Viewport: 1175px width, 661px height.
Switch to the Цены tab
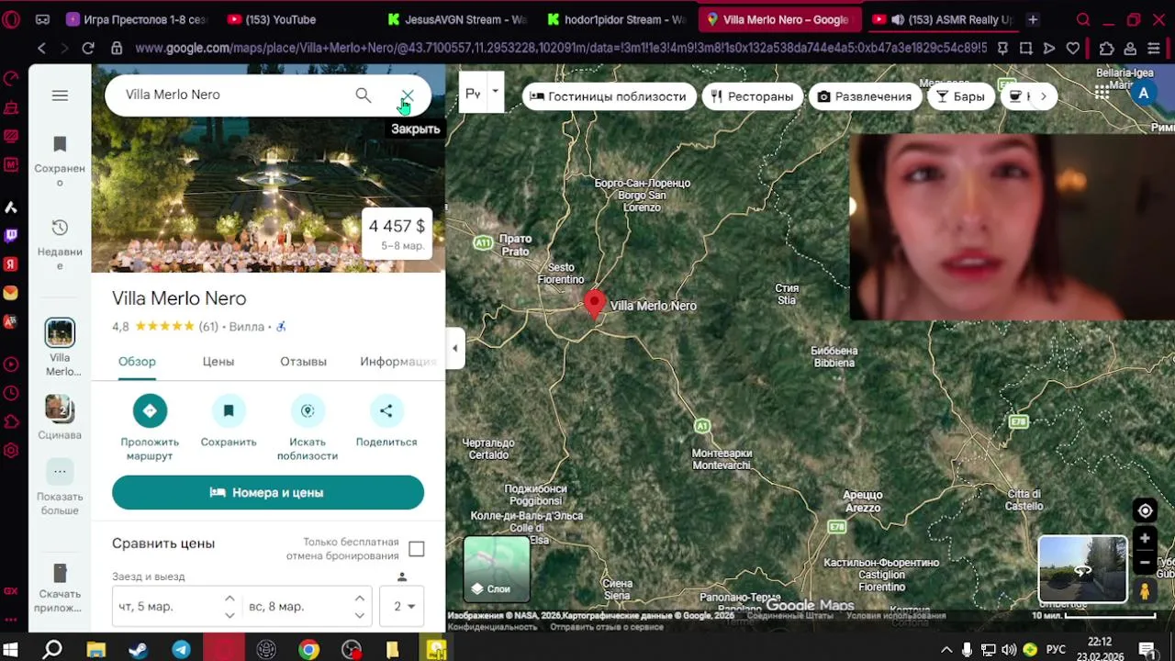(x=218, y=362)
